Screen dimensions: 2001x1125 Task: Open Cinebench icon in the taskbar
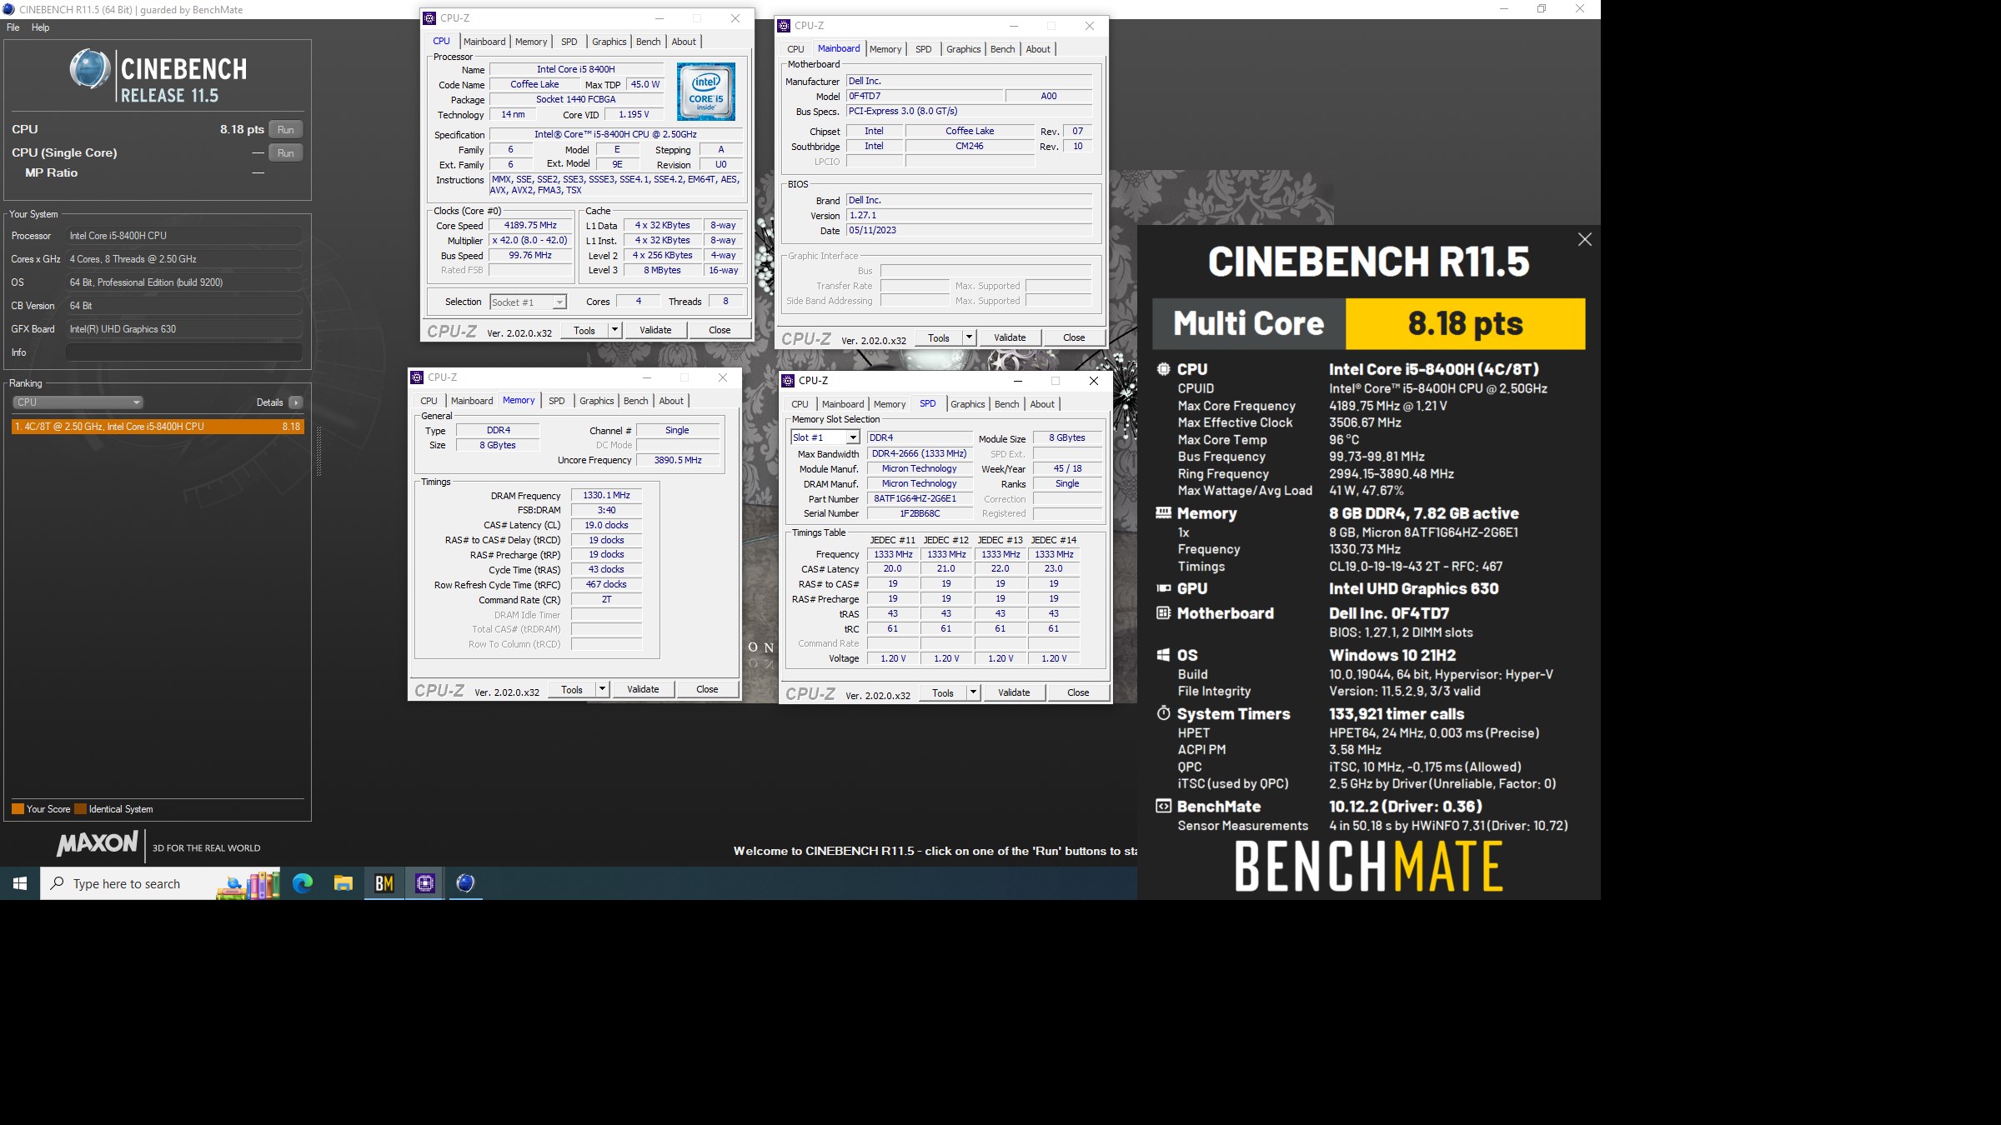click(x=465, y=883)
